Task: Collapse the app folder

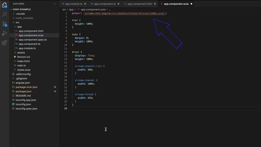Action: click(15, 27)
